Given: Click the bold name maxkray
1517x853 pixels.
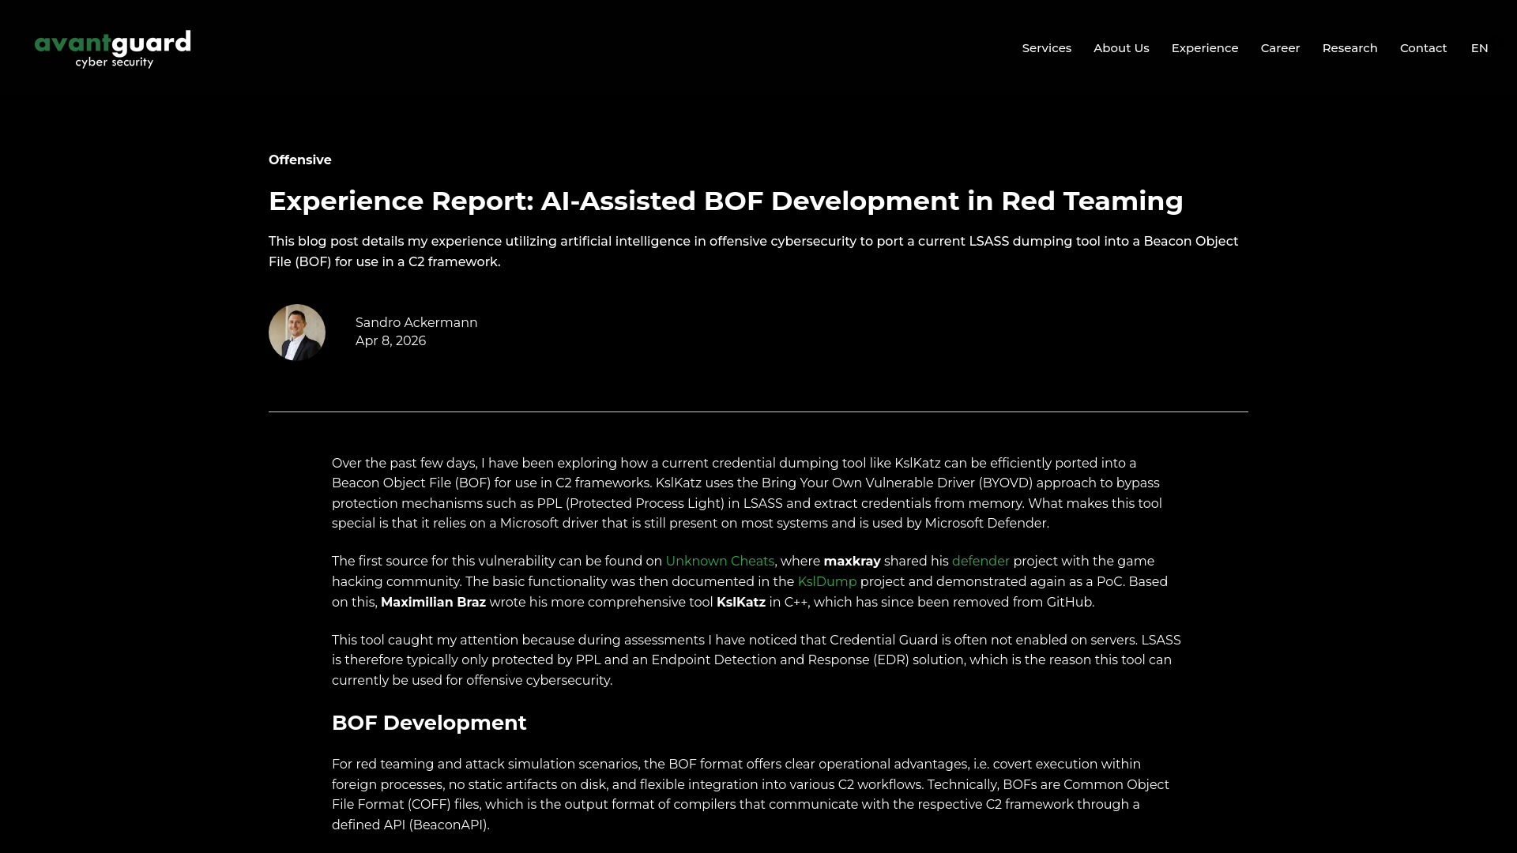Looking at the screenshot, I should point(852,561).
